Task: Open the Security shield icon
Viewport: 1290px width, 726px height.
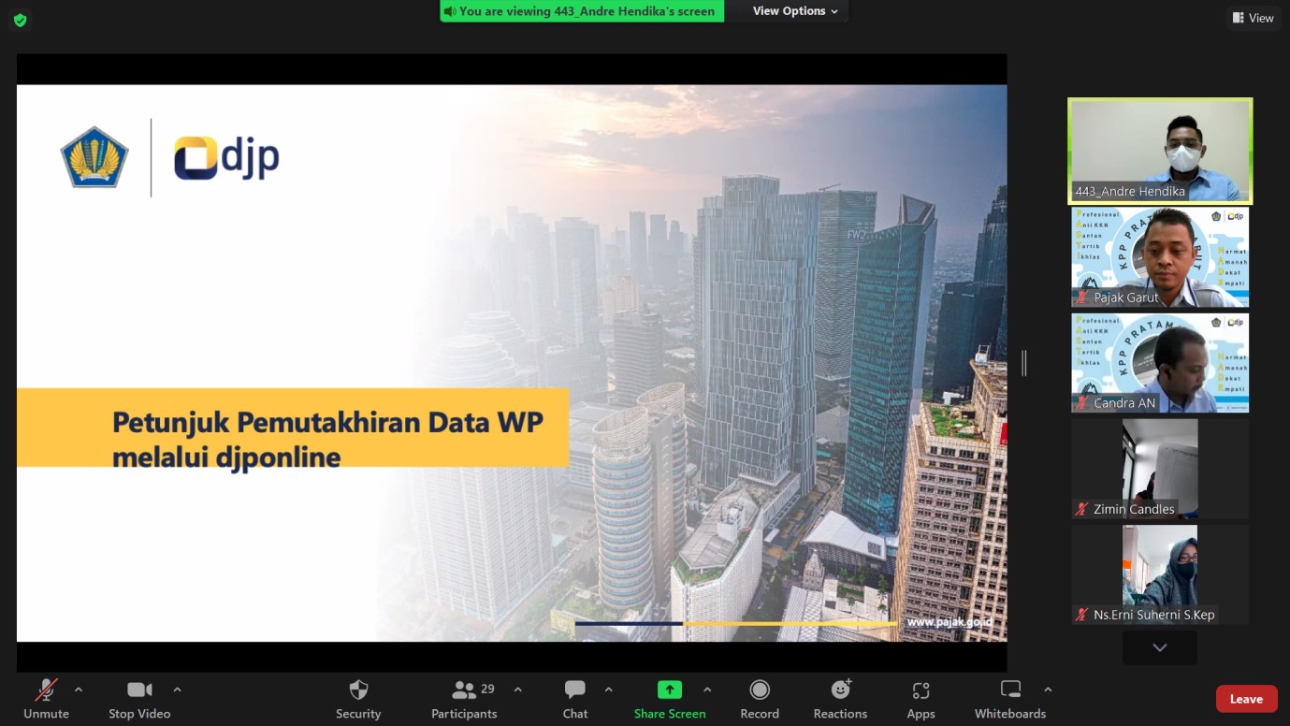Action: 358,699
